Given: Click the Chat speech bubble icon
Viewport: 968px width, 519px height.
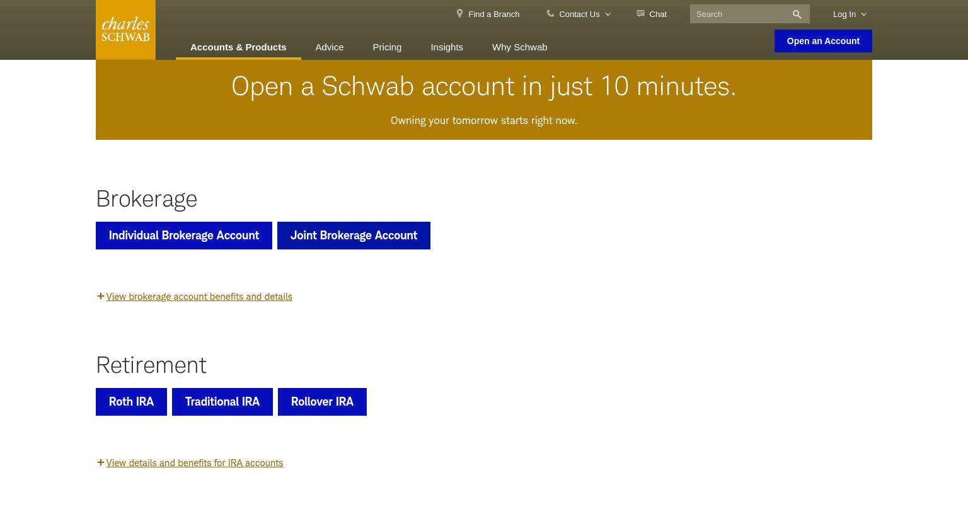Looking at the screenshot, I should tap(640, 13).
